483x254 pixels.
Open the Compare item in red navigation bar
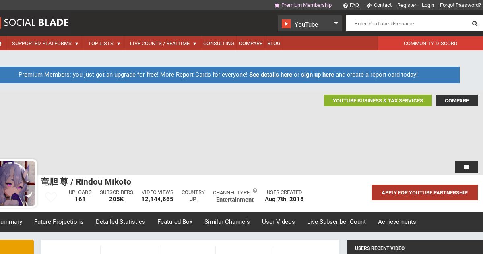click(x=251, y=44)
